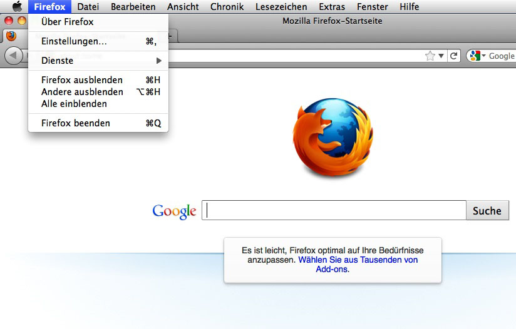Viewport: 516px width, 329px height.
Task: Open the Datei menu
Action: pyautogui.click(x=88, y=7)
